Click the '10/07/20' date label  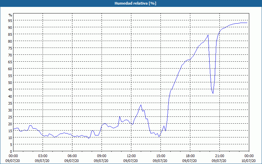(249, 161)
